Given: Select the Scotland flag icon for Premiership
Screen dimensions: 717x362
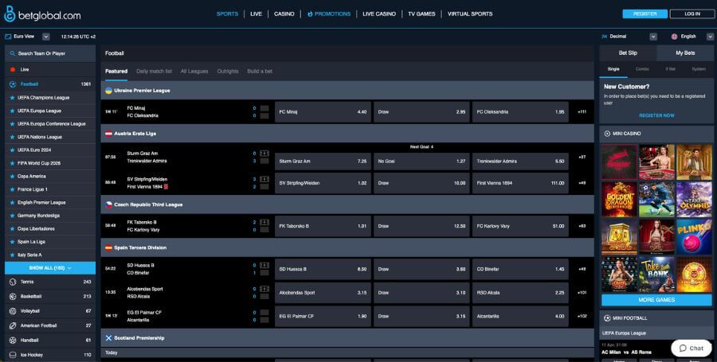Looking at the screenshot, I should (x=108, y=338).
